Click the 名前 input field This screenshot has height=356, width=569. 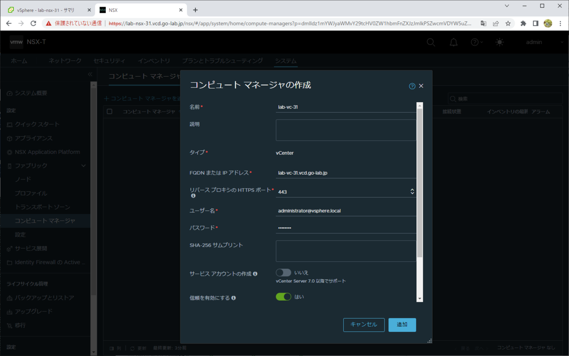point(346,107)
